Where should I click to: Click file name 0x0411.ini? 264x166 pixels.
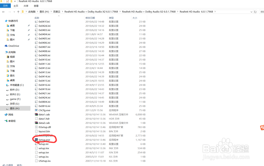coord(44,64)
